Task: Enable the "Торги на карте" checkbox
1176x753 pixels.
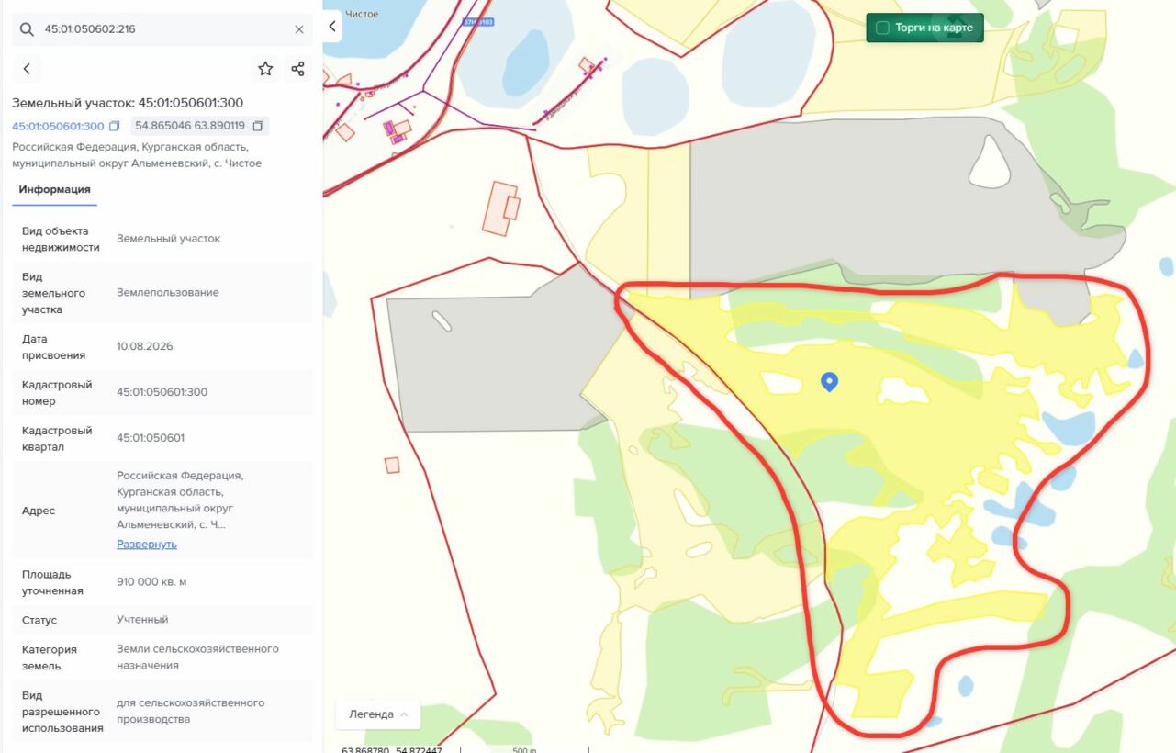Action: (x=882, y=28)
